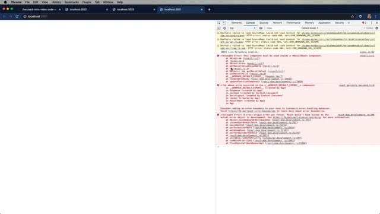Show the console sidebar icon
Viewport: 380px width, 214px height.
219,28
